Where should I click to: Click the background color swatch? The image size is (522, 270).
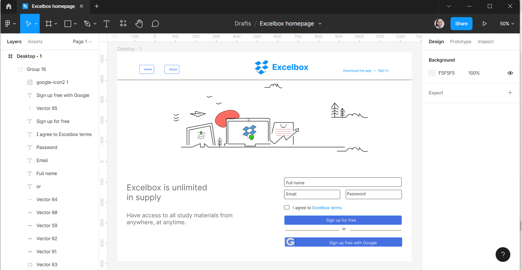click(432, 73)
